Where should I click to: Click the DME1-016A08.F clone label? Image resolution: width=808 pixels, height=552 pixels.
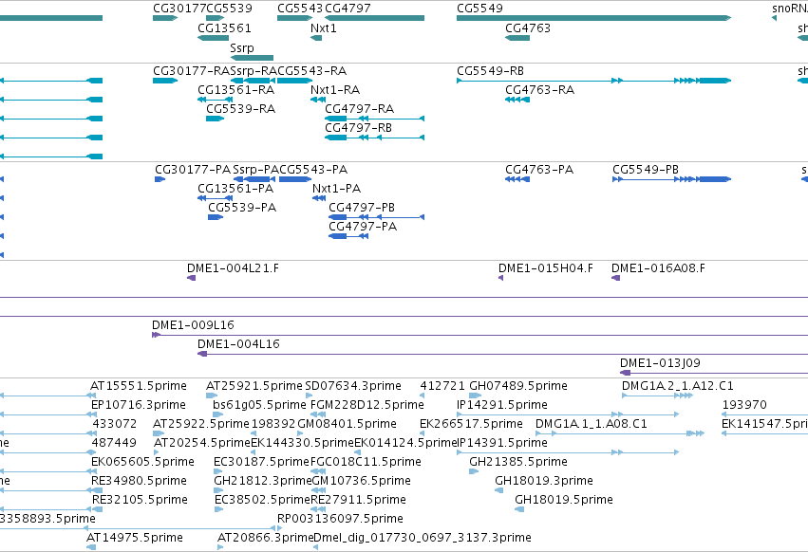(659, 268)
